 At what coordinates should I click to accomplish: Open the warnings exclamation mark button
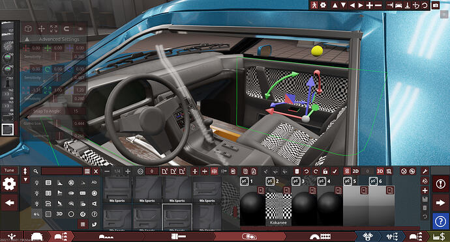click(440, 184)
